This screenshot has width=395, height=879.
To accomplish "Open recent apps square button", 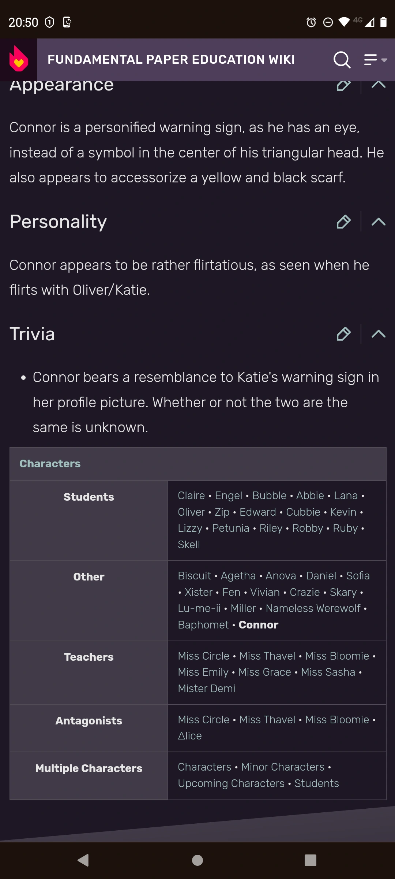I will (310, 860).
